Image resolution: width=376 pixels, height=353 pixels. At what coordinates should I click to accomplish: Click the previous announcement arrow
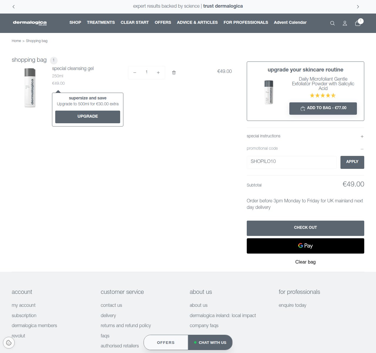click(x=14, y=6)
